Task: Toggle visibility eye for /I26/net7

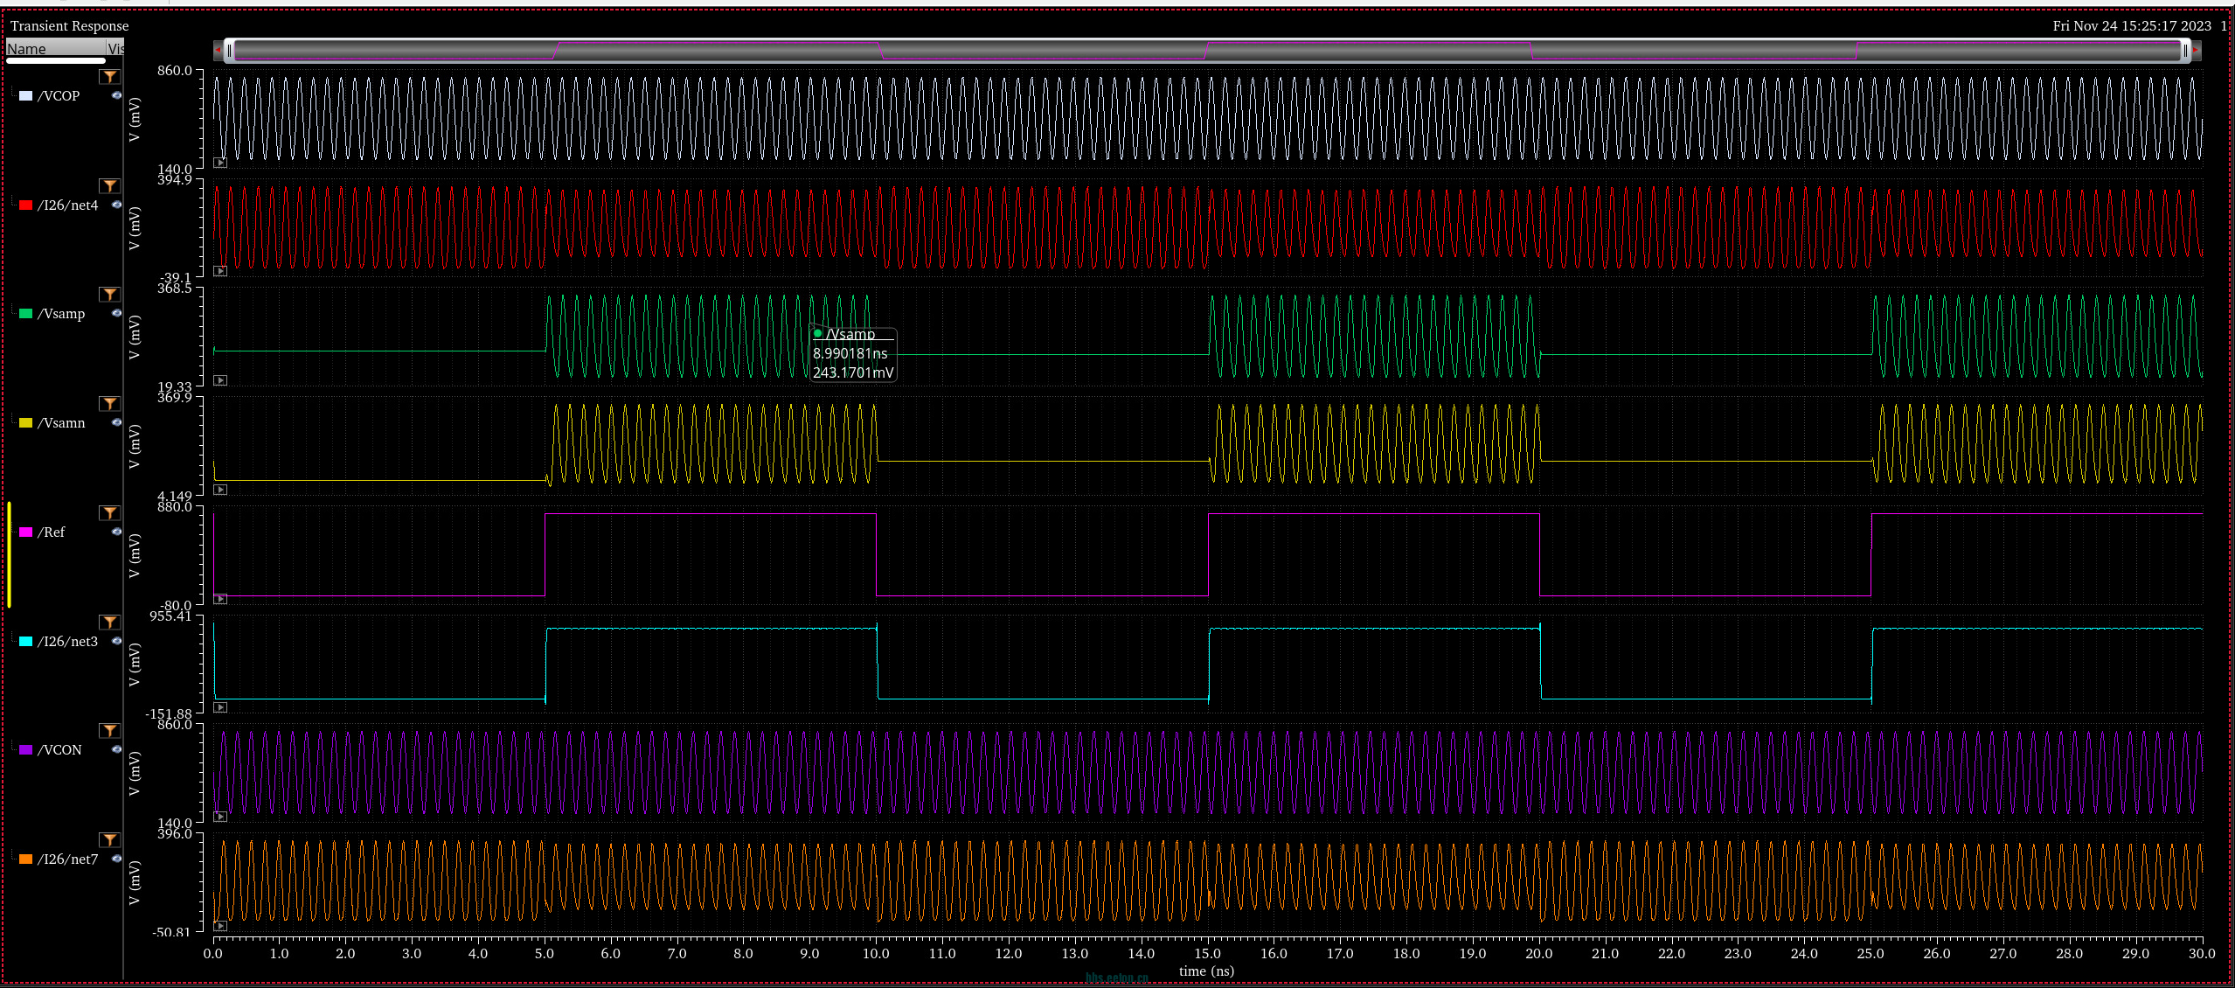Action: coord(116,859)
